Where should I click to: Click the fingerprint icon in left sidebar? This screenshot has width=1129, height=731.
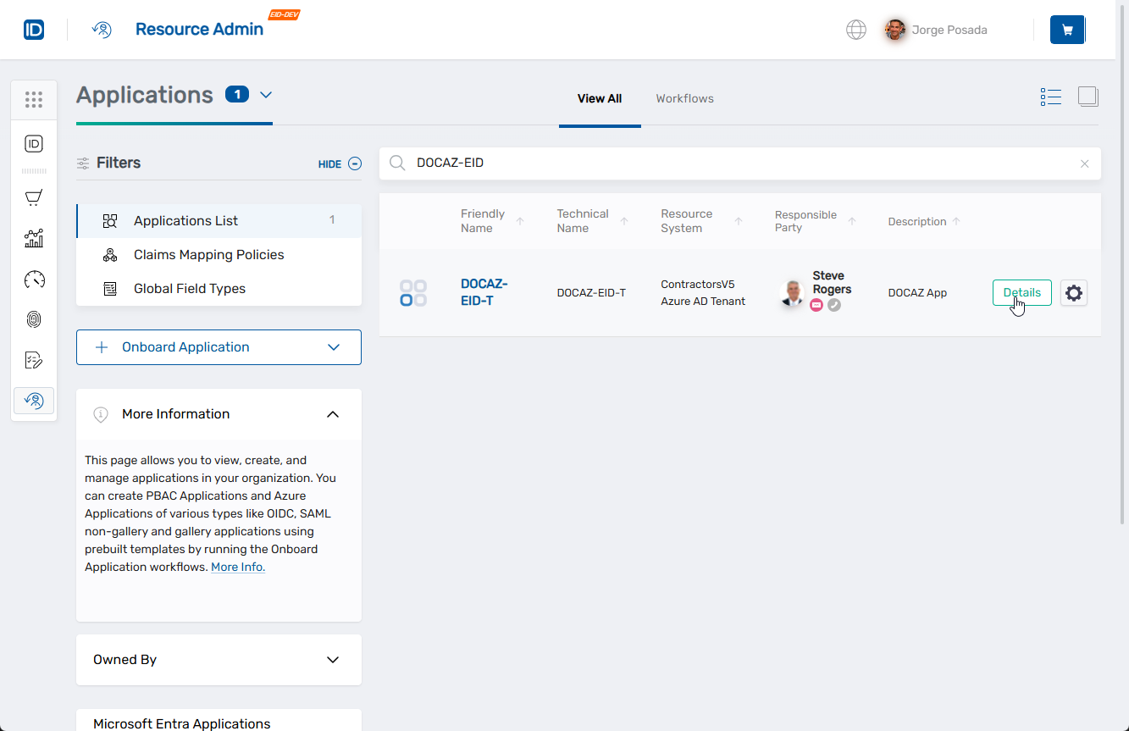[34, 319]
